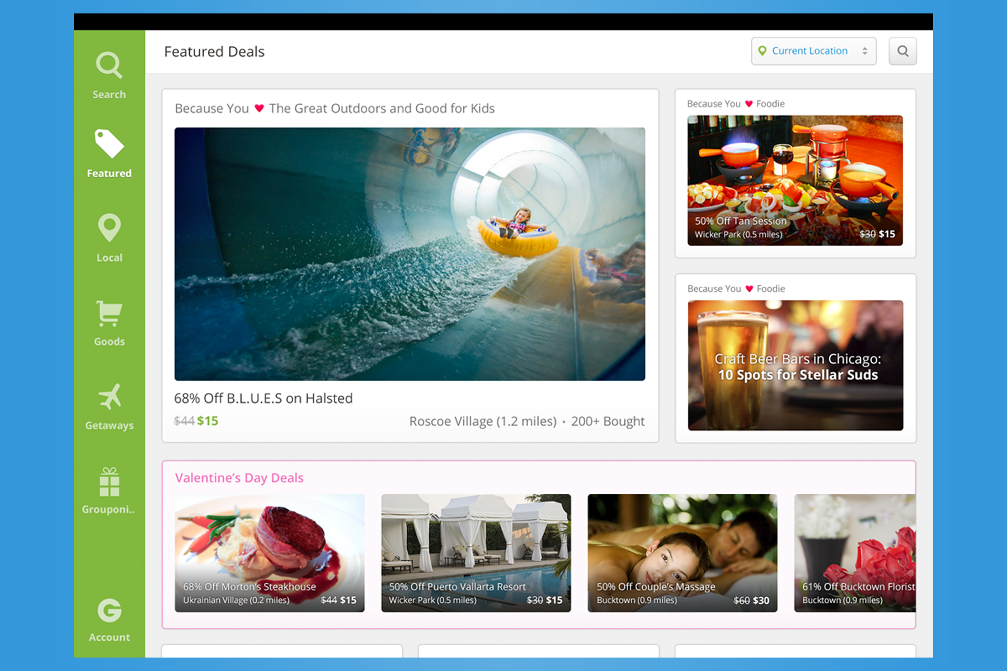Select the Featured tag icon

(109, 144)
